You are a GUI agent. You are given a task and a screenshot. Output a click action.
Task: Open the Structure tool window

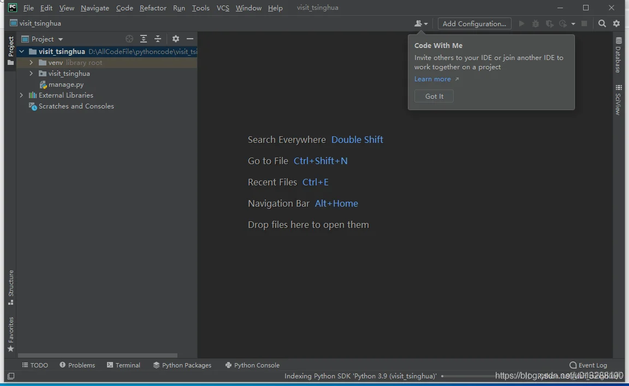tap(11, 288)
